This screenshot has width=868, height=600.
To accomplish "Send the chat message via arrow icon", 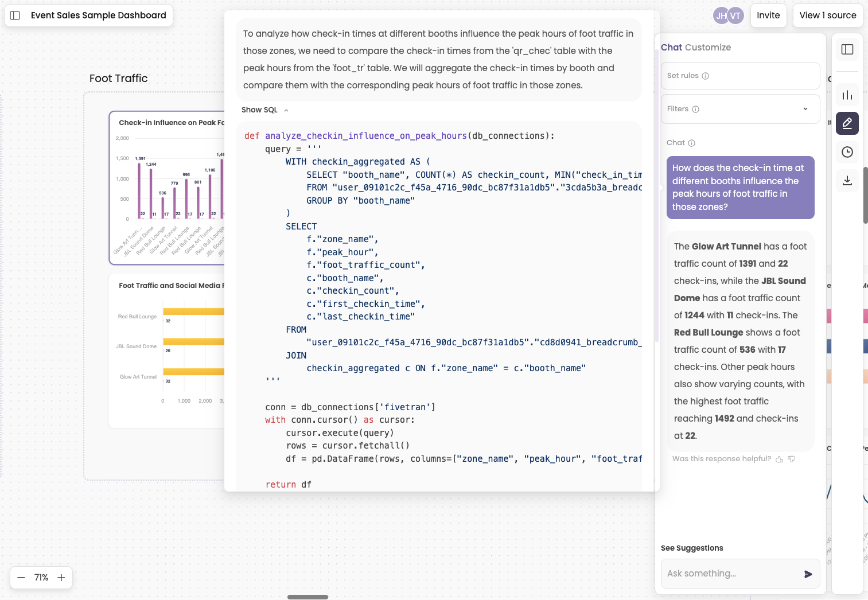I will point(808,574).
